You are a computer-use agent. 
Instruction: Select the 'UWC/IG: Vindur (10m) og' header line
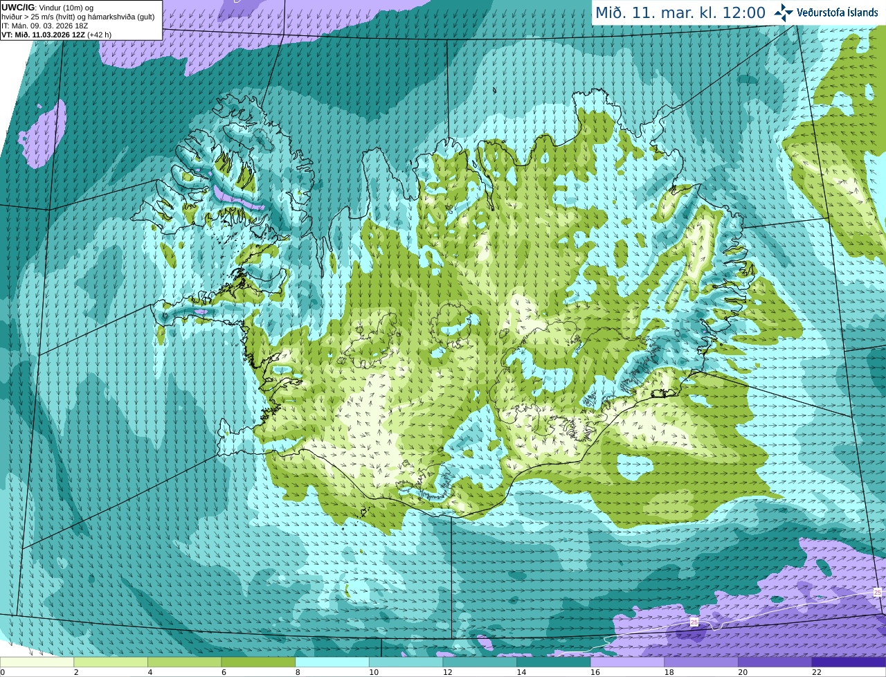[x=48, y=8]
